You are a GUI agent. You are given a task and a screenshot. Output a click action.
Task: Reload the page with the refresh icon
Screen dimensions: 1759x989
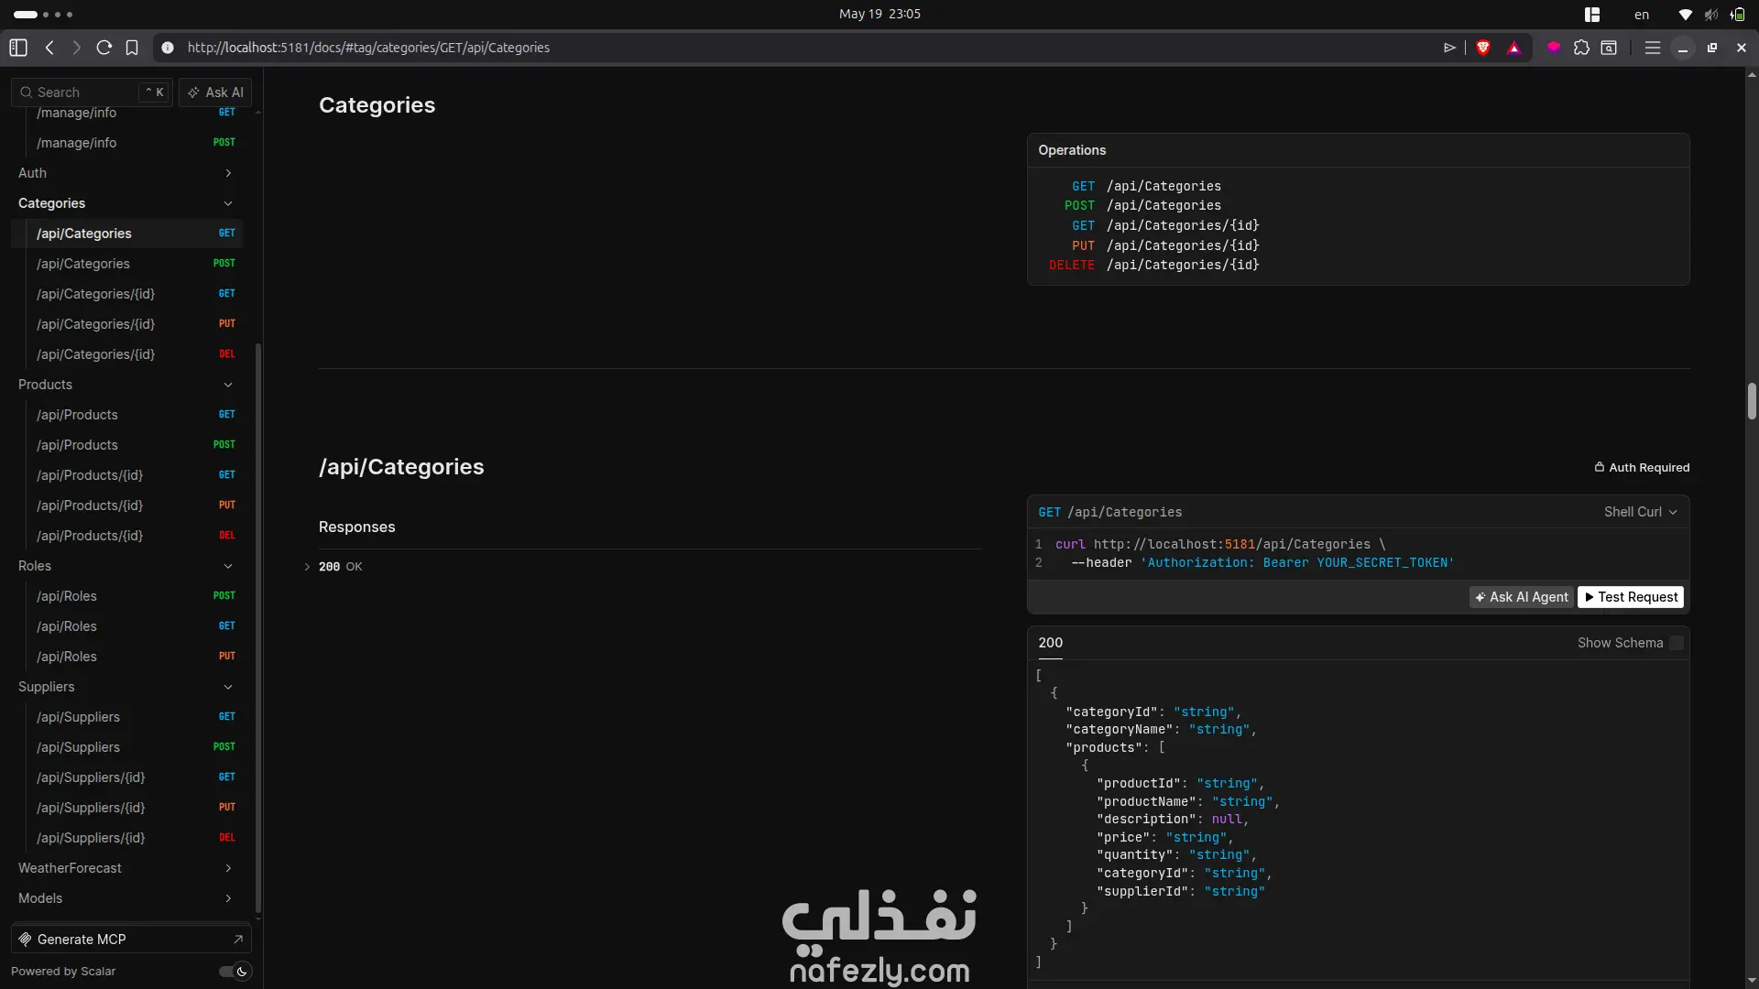[x=104, y=48]
